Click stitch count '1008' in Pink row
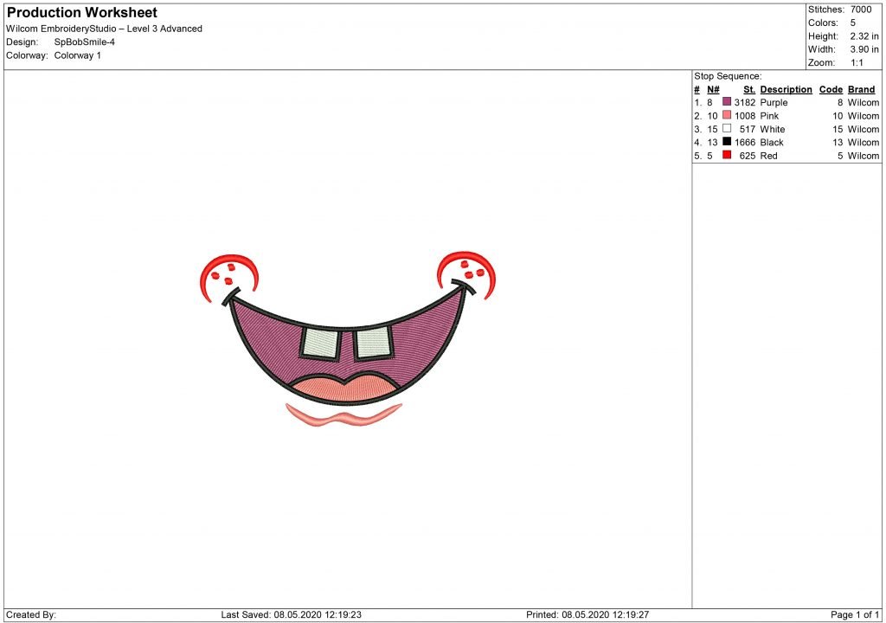 pos(745,116)
